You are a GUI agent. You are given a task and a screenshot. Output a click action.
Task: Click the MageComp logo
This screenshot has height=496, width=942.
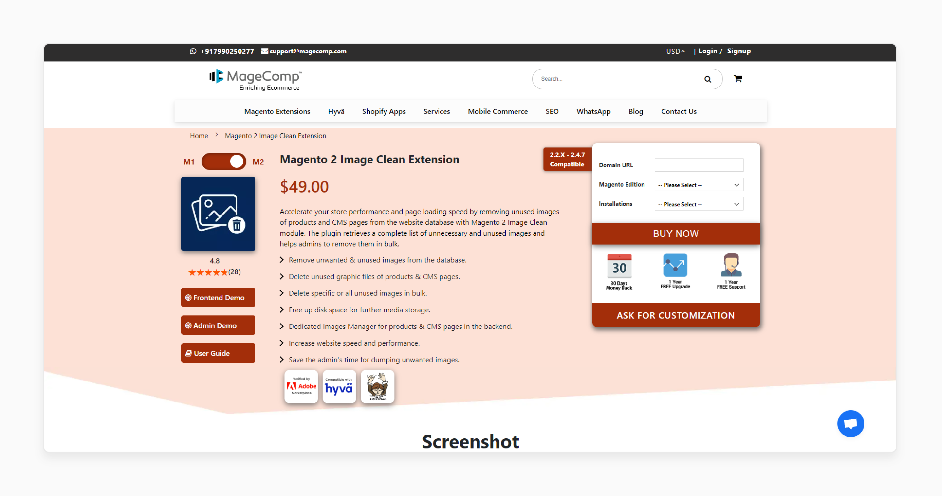pos(255,80)
